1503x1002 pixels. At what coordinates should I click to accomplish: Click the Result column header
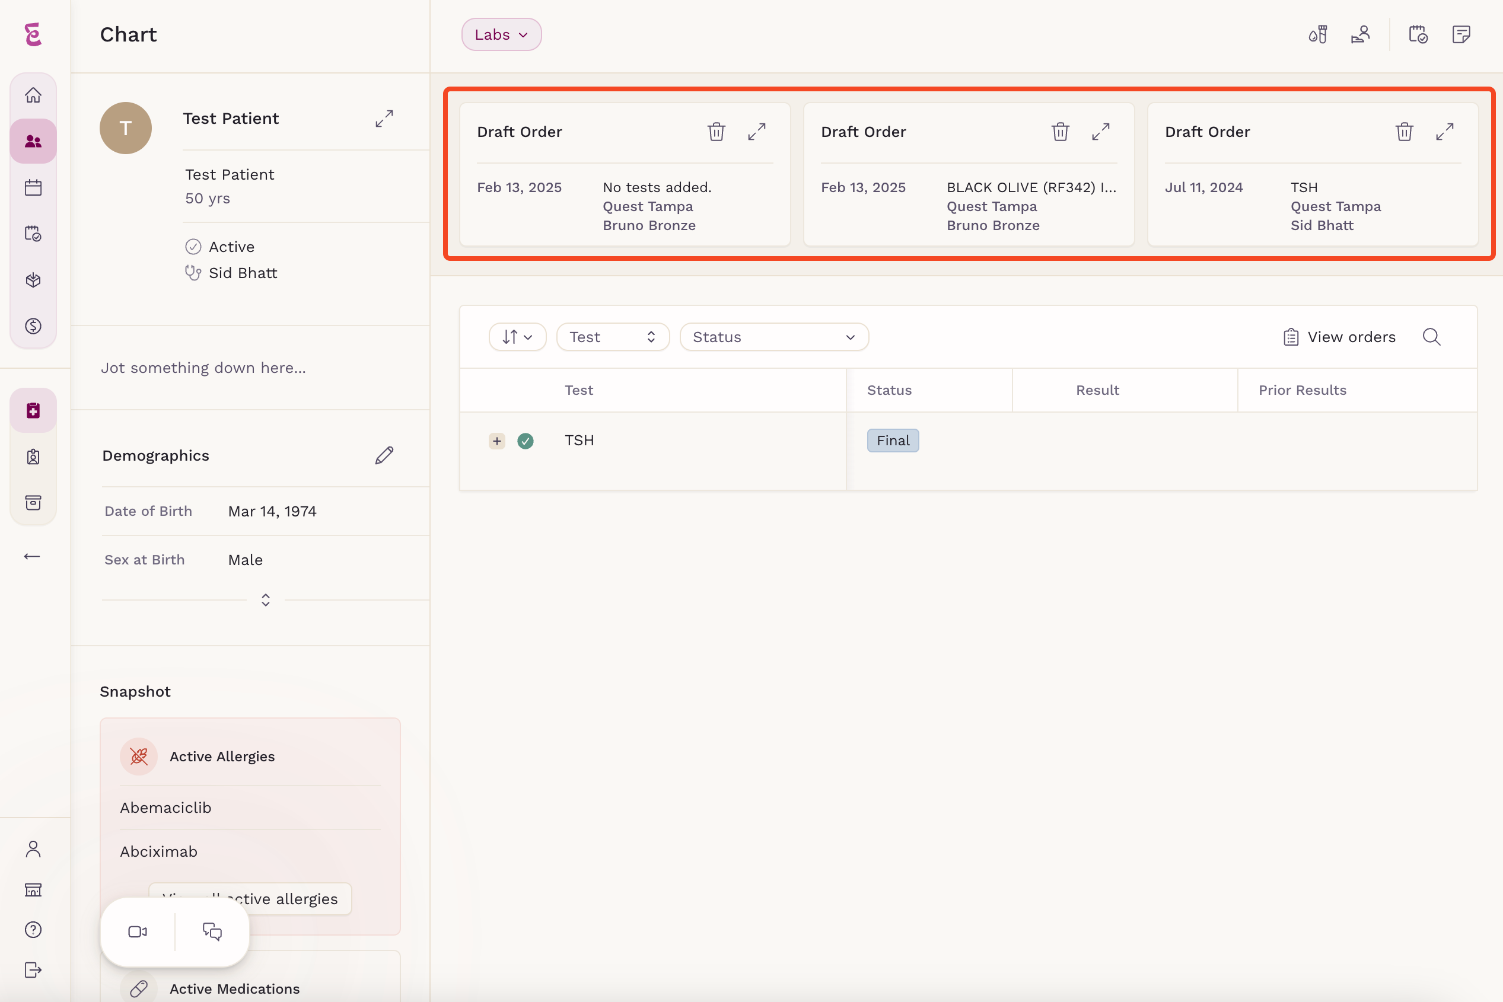pos(1097,391)
